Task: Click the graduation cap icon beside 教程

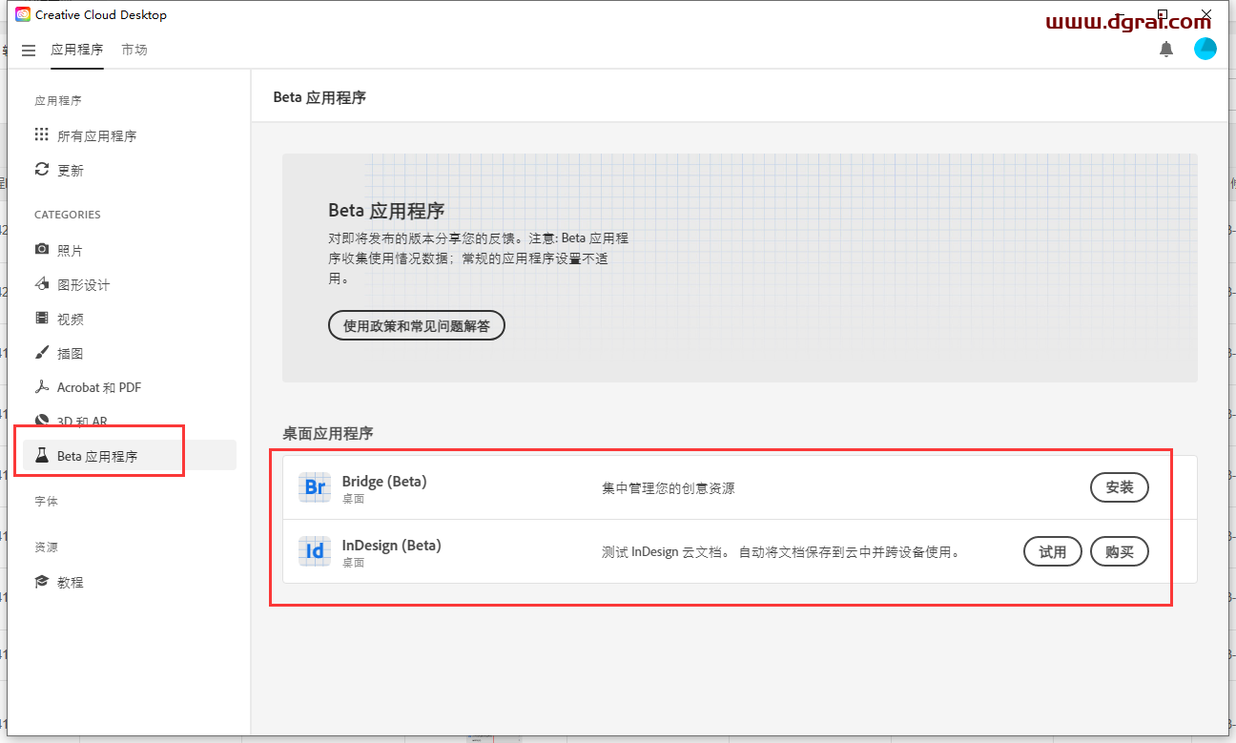Action: pyautogui.click(x=41, y=581)
